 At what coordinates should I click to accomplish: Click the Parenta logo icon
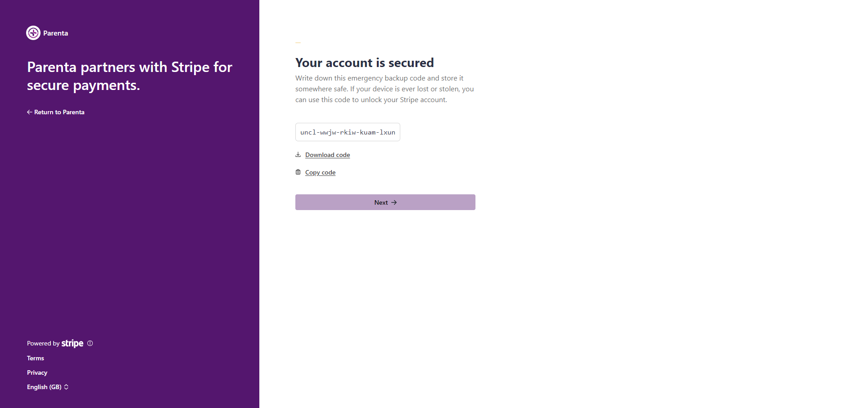(33, 33)
